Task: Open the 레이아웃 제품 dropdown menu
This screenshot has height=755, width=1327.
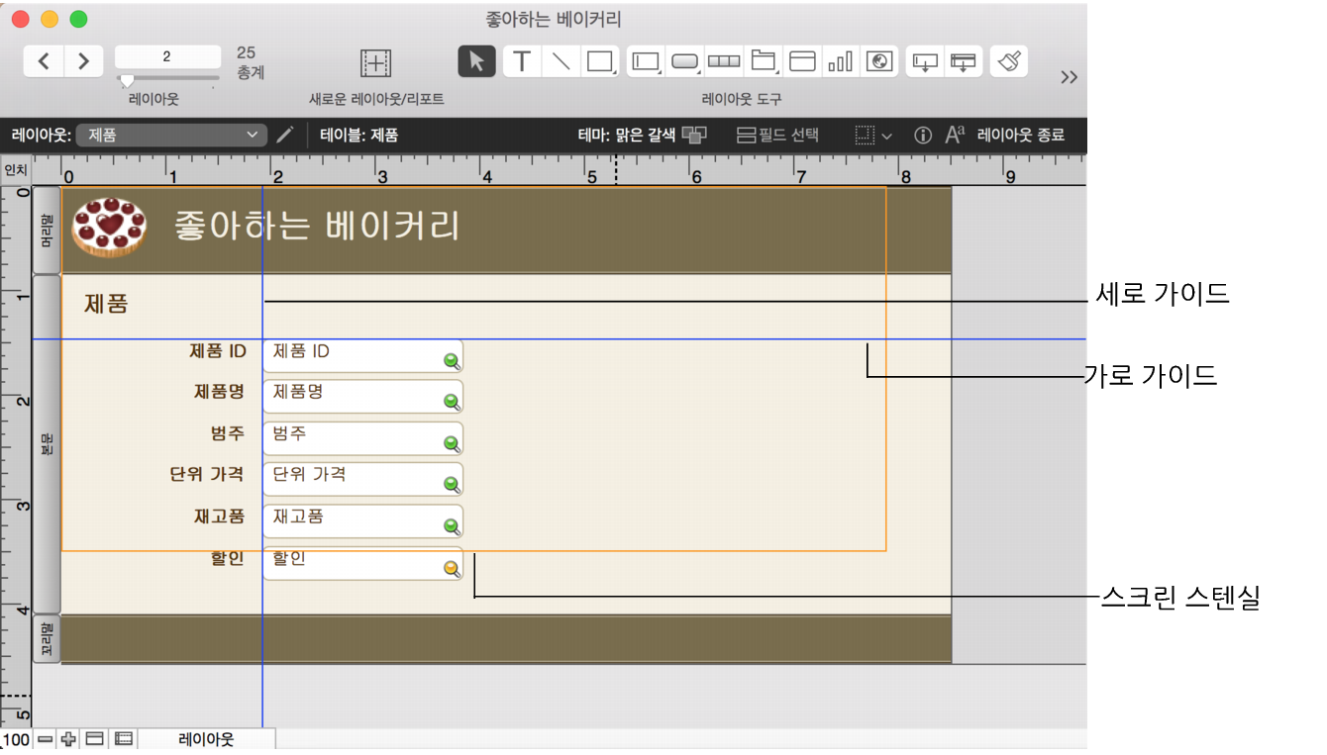Action: pos(171,136)
